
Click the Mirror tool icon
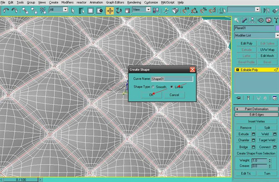click(266, 10)
